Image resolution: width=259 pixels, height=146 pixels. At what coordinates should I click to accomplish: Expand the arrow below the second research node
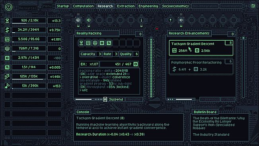pos(89,26)
